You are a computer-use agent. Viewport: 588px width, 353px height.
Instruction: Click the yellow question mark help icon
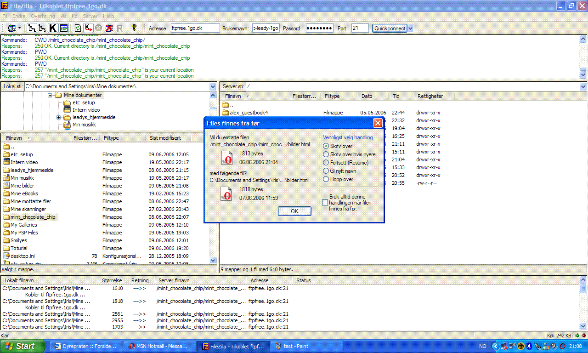(134, 28)
